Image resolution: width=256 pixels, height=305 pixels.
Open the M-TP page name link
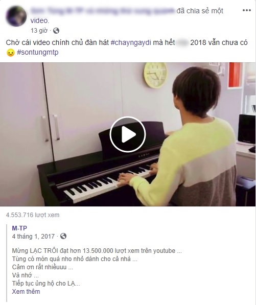19,228
